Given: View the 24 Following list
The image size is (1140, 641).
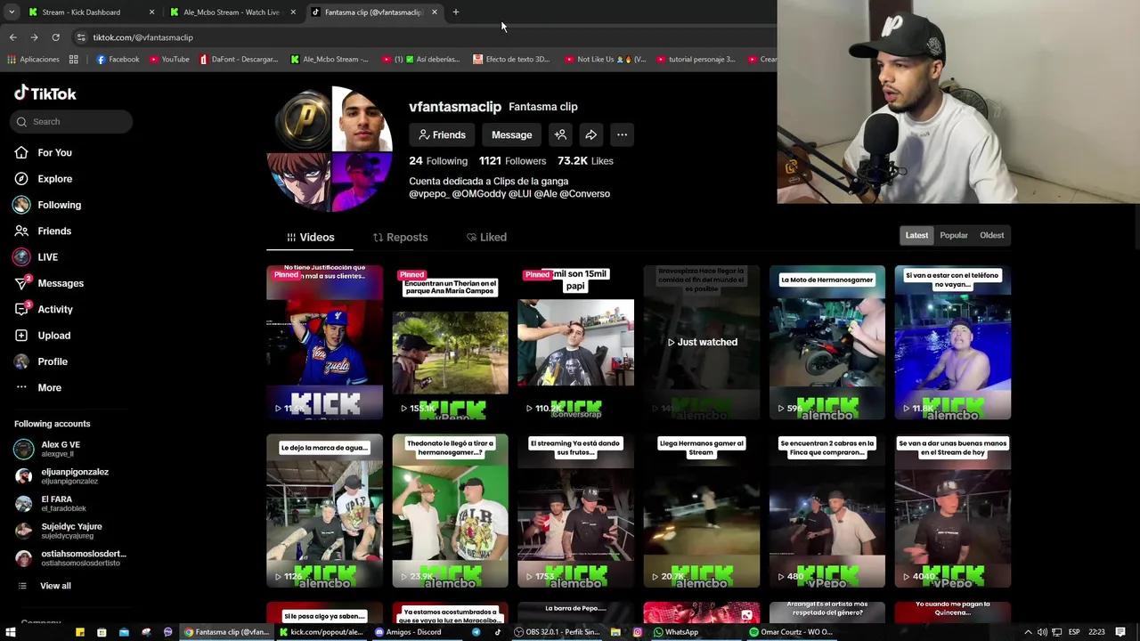Looking at the screenshot, I should click(438, 161).
